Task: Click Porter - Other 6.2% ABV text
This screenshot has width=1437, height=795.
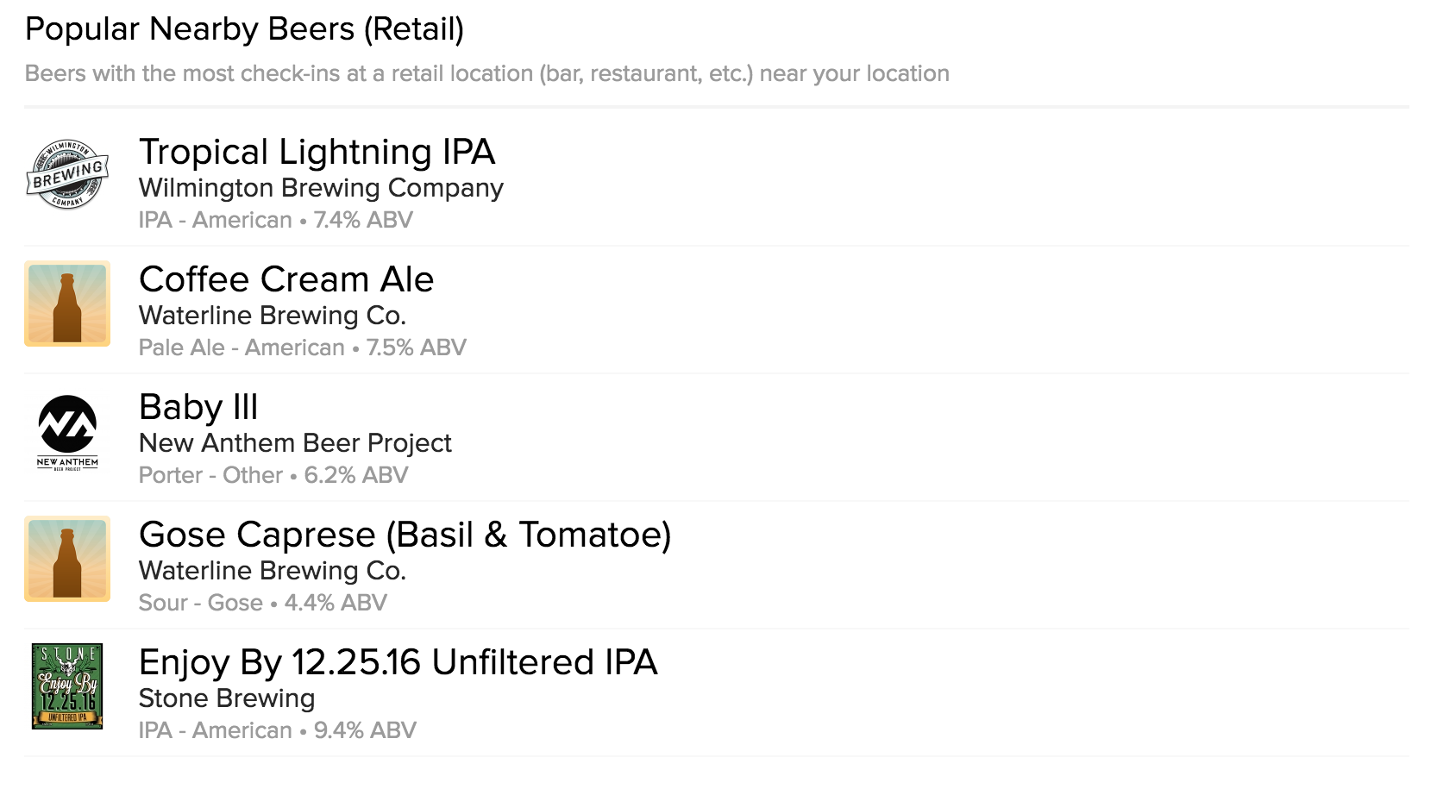Action: click(273, 475)
